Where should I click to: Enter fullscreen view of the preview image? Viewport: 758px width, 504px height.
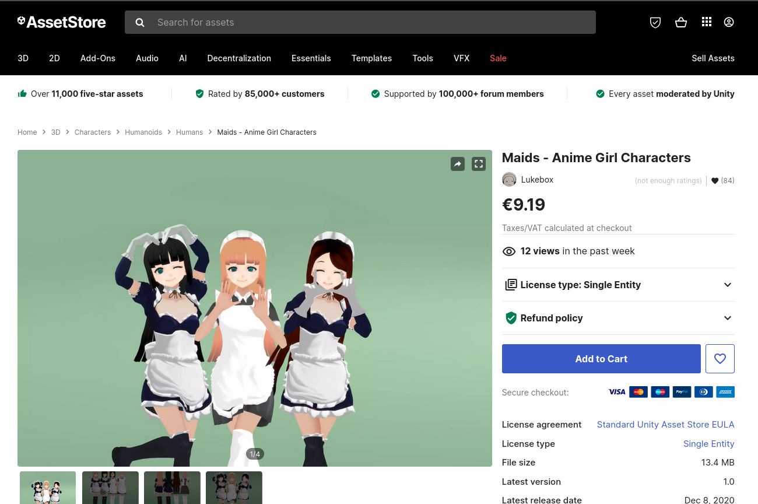pos(479,164)
